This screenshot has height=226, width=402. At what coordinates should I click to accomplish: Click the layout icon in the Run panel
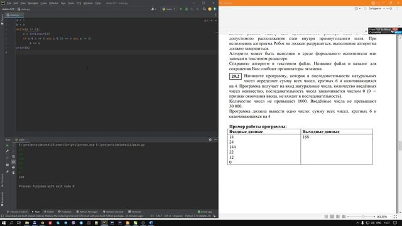point(7,164)
